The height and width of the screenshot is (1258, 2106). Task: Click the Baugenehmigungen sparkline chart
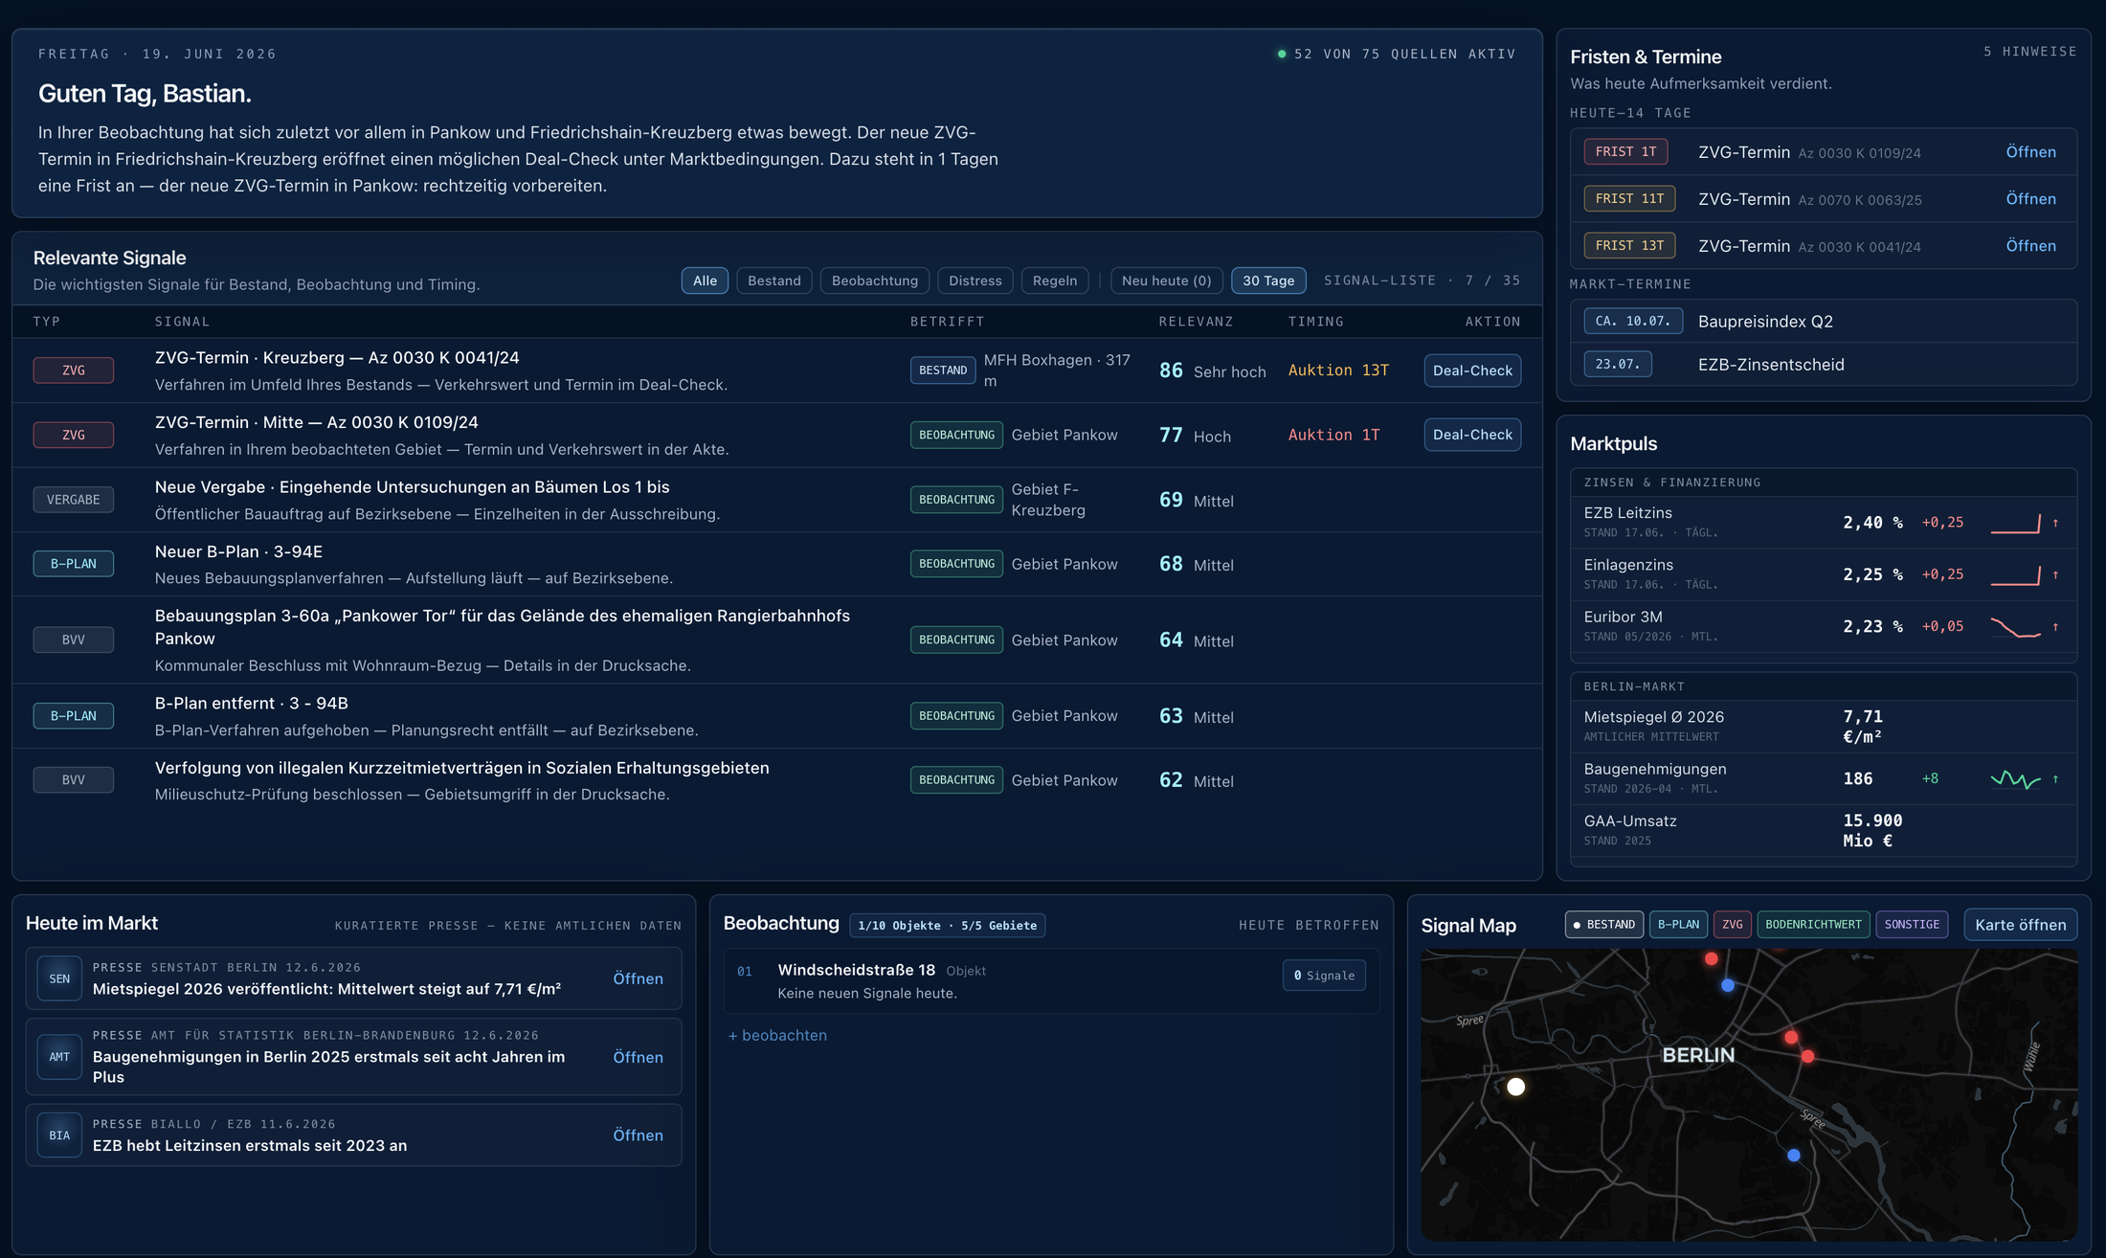coord(2015,779)
